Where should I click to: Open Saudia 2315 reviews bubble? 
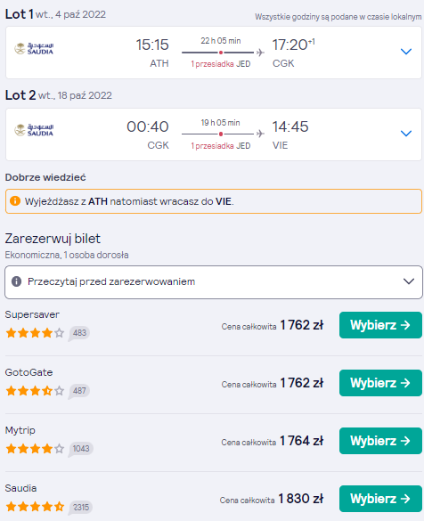coord(81,508)
